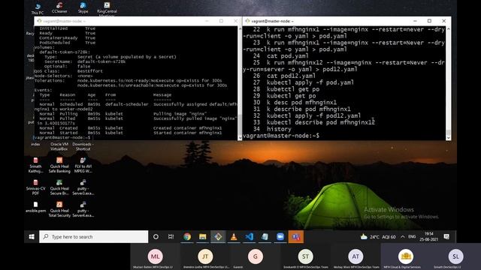The height and width of the screenshot is (270, 481).
Task: Switch to Google Chrome on taskbar
Action: [x=187, y=237]
